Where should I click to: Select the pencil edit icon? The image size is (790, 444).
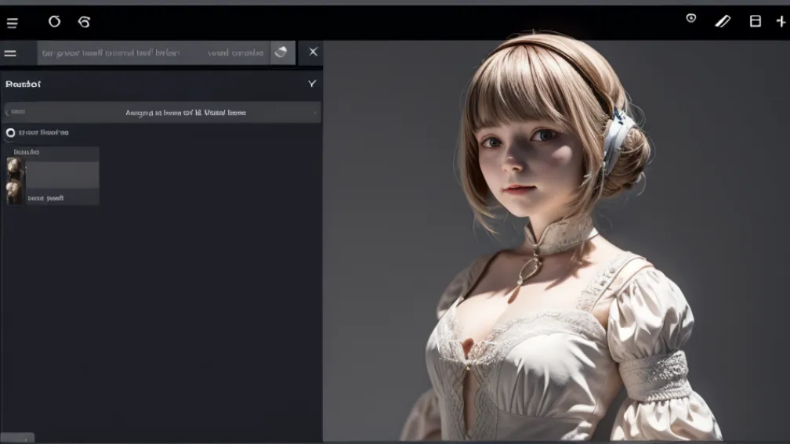coord(723,21)
